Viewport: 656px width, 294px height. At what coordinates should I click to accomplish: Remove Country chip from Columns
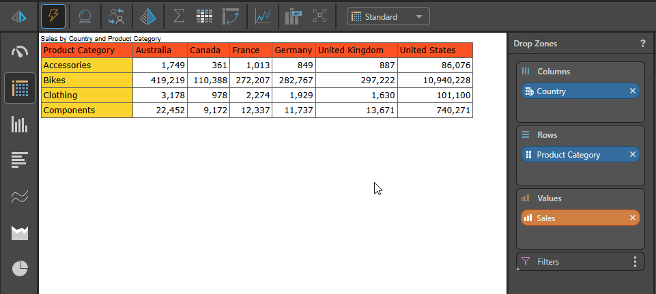pos(633,91)
